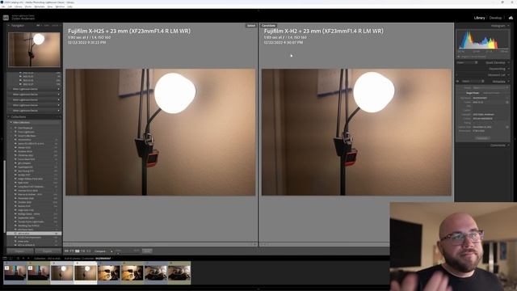Add a collection with Collections plus icon
This screenshot has width=517, height=291.
[60, 116]
